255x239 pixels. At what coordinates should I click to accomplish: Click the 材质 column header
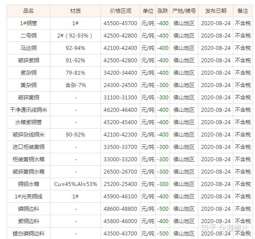tap(76, 11)
